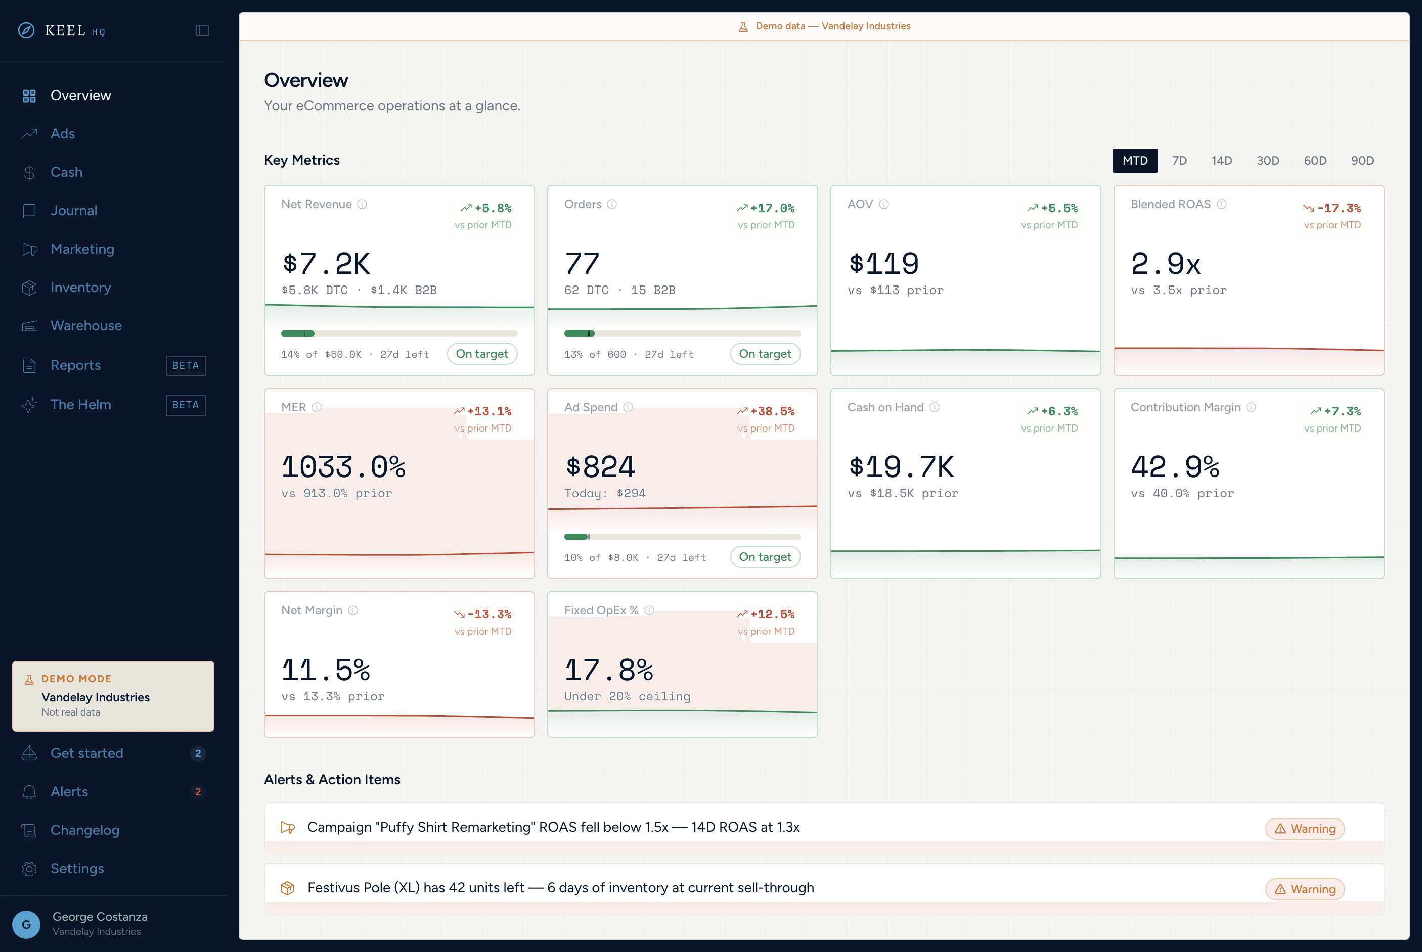Click the Net Revenue On target badge
Screen dimensions: 1422x952
point(482,354)
